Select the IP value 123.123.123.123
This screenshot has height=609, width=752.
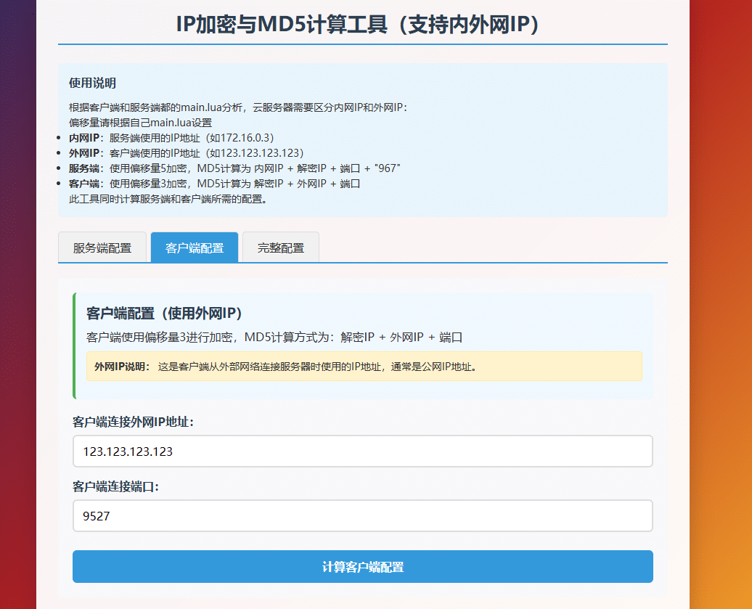pyautogui.click(x=121, y=451)
